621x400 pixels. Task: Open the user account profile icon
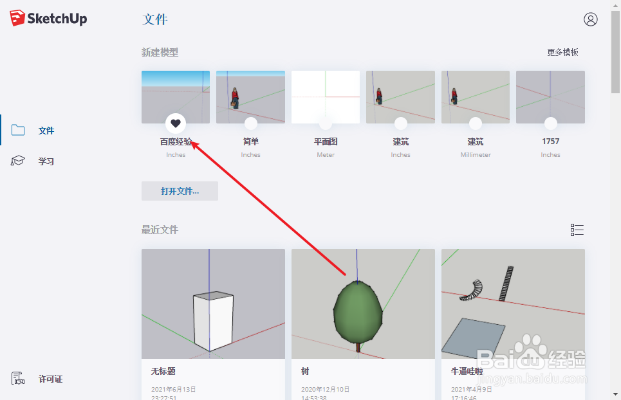tap(590, 19)
